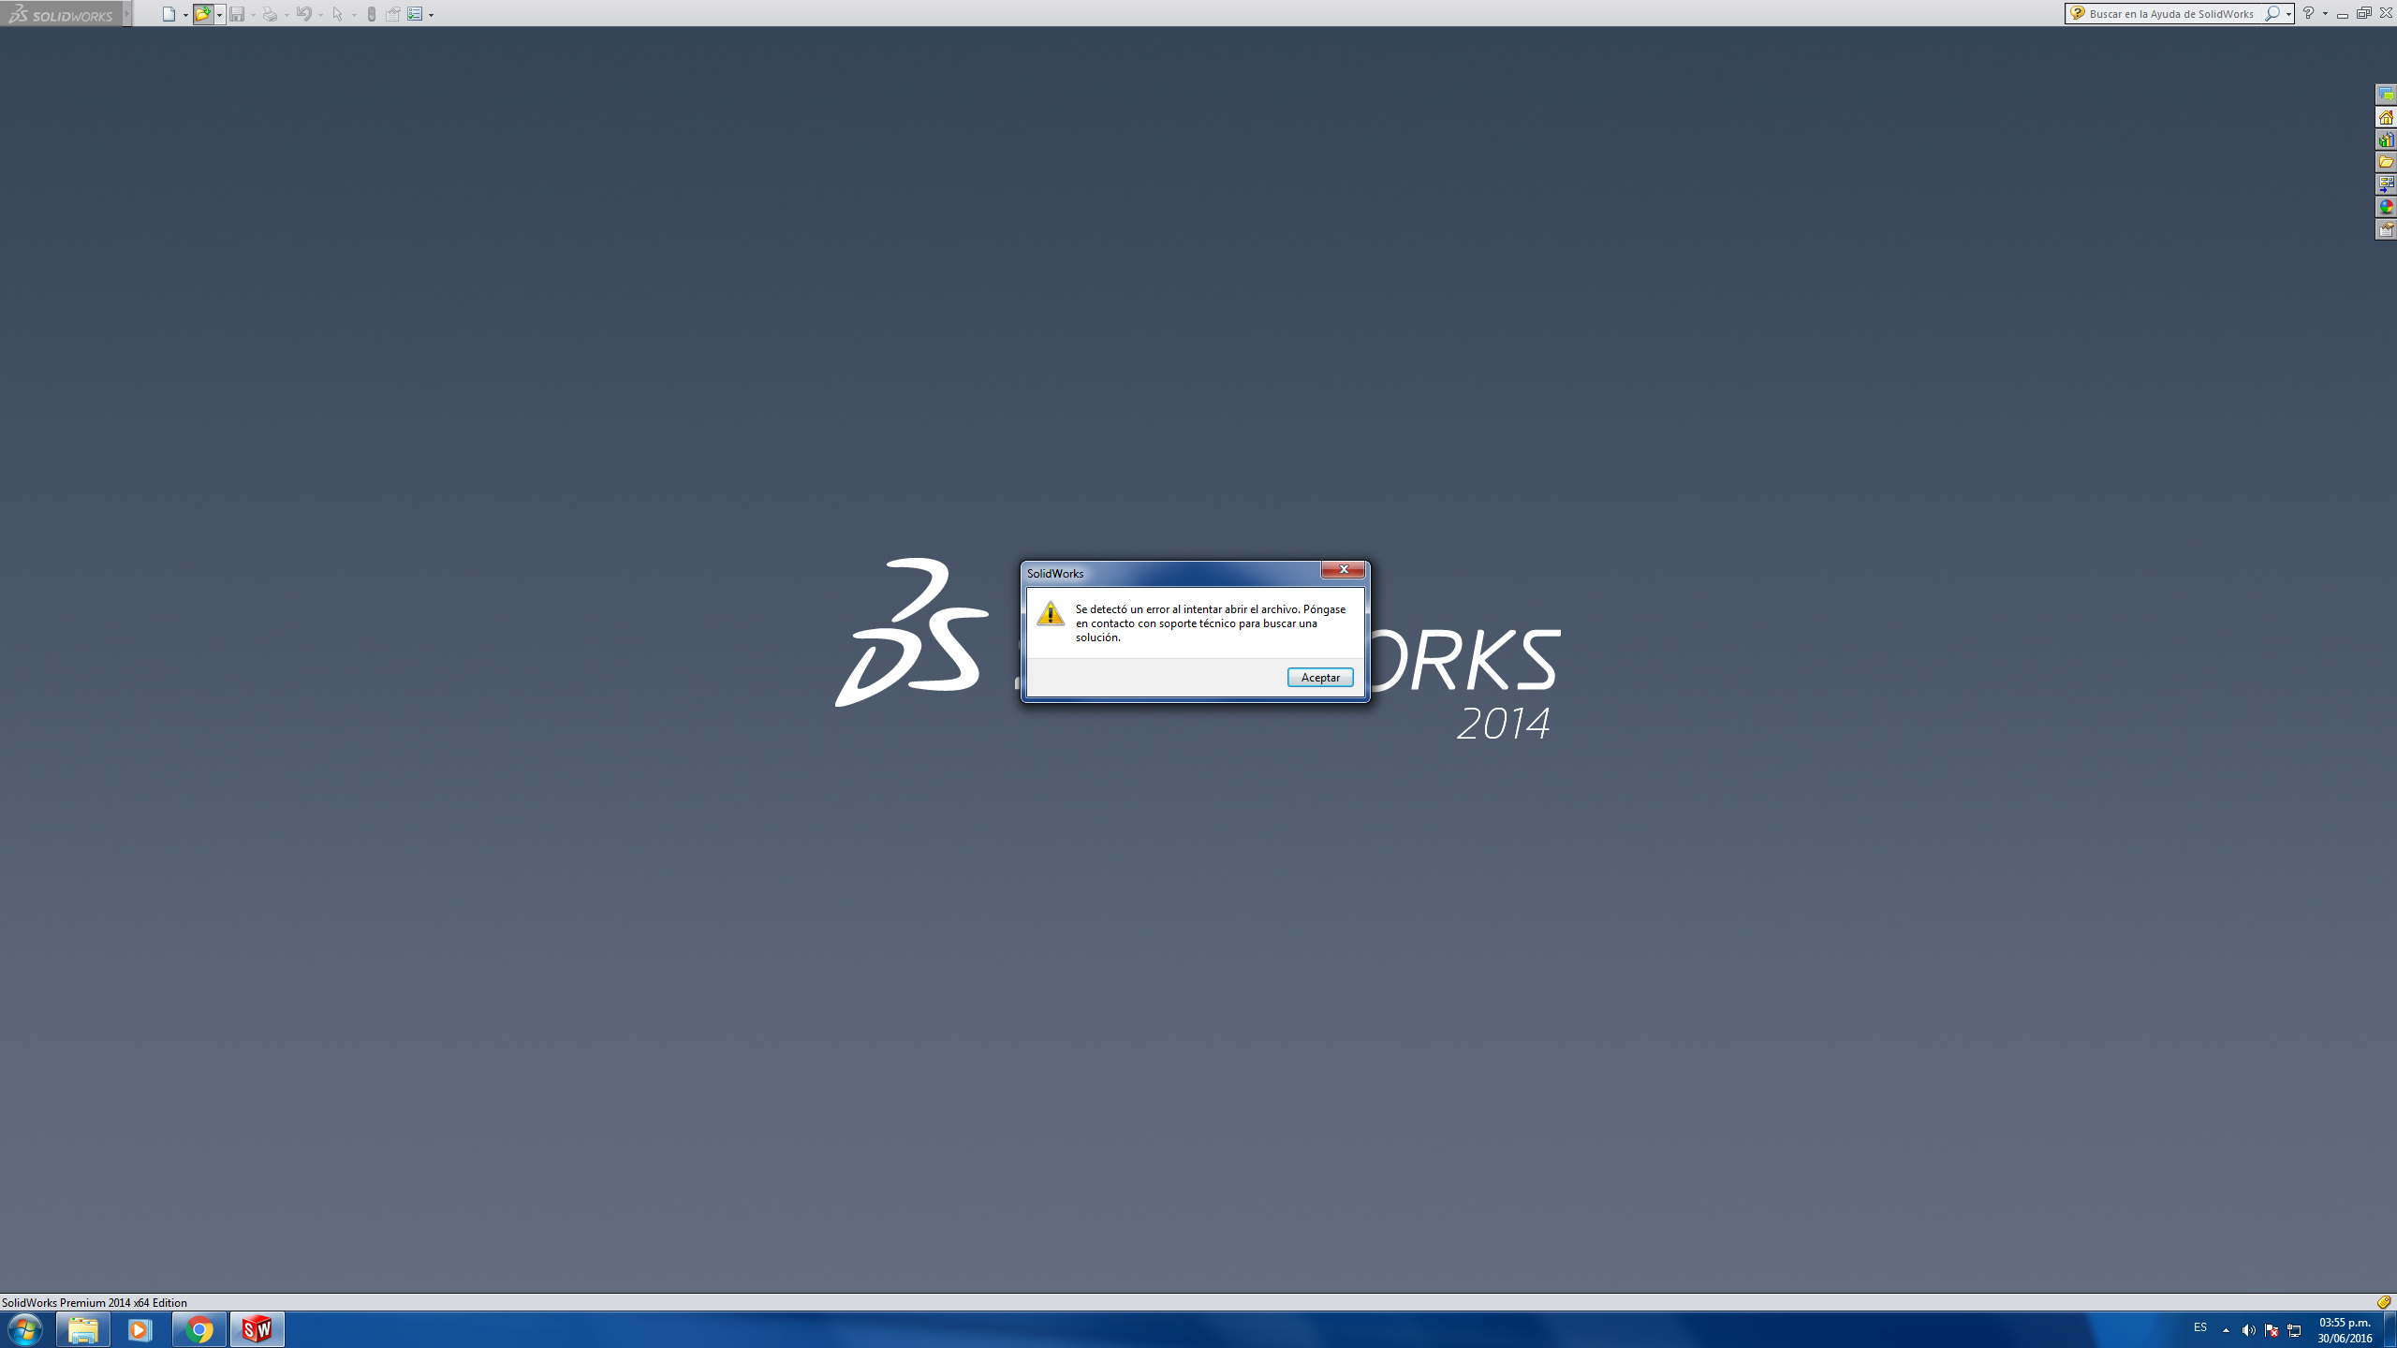Click 'SolidWorks Premium 2014 x64 Edition' status text
The height and width of the screenshot is (1348, 2397).
95,1302
